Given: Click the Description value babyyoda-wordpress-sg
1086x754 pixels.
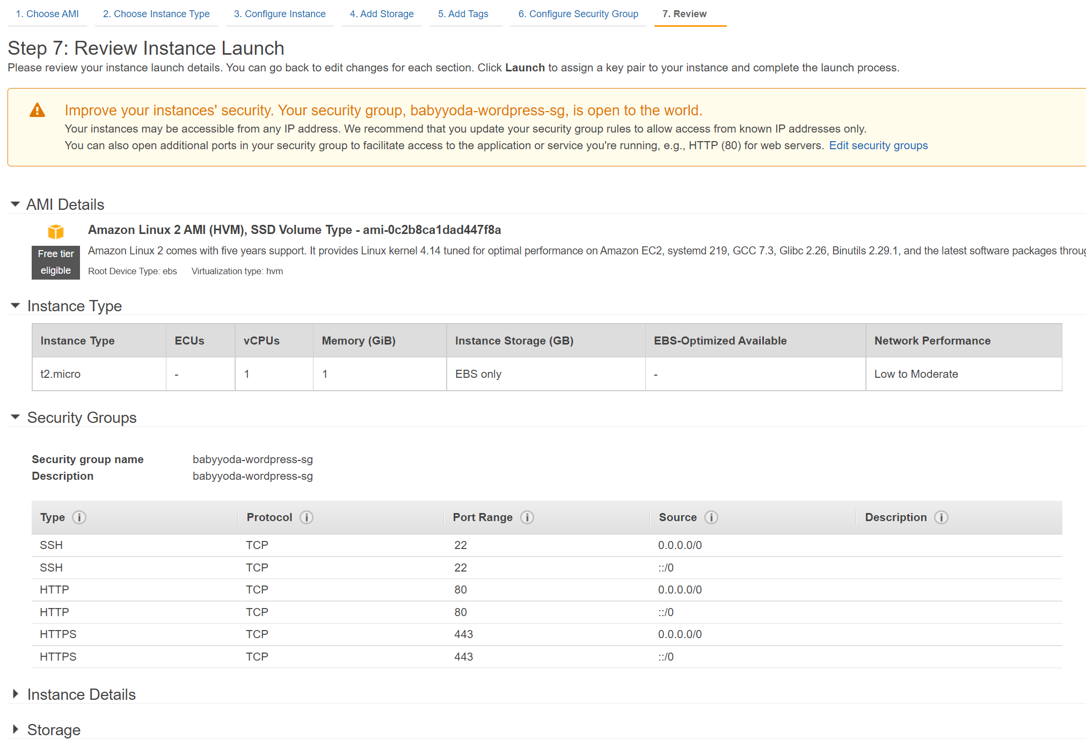Looking at the screenshot, I should tap(253, 476).
